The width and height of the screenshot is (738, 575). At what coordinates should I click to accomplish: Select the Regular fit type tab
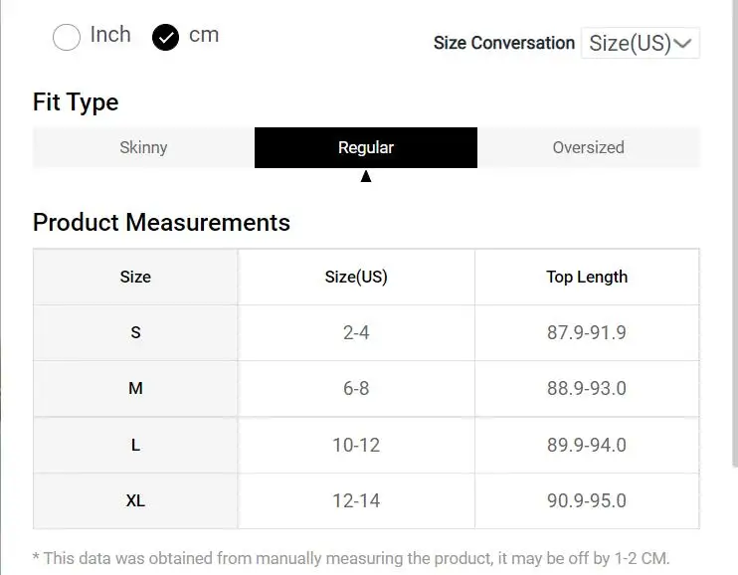[366, 147]
